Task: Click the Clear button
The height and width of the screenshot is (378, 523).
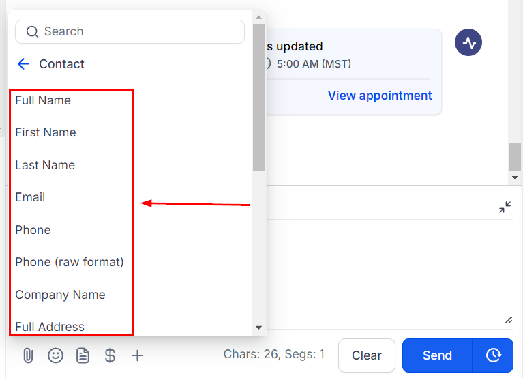Action: [x=367, y=355]
